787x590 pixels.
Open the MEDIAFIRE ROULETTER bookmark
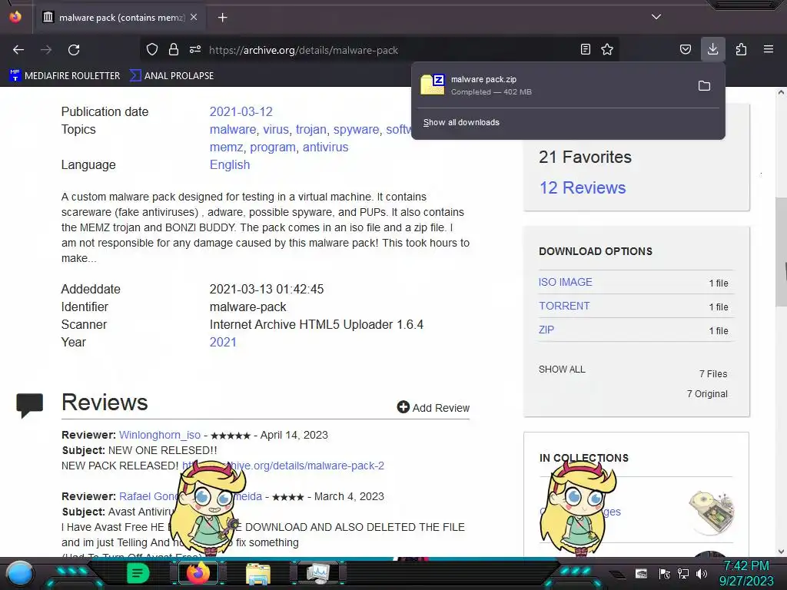(x=65, y=76)
